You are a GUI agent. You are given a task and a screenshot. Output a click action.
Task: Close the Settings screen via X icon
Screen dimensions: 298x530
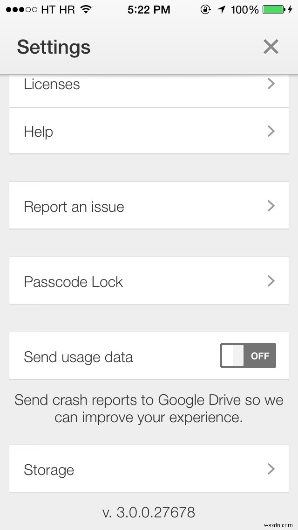point(271,47)
